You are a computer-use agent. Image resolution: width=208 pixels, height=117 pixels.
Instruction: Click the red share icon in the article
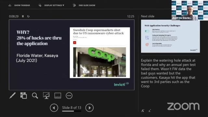point(74,43)
